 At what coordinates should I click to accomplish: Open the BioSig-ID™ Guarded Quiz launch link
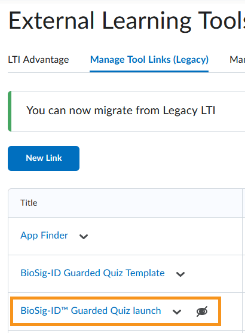91,311
